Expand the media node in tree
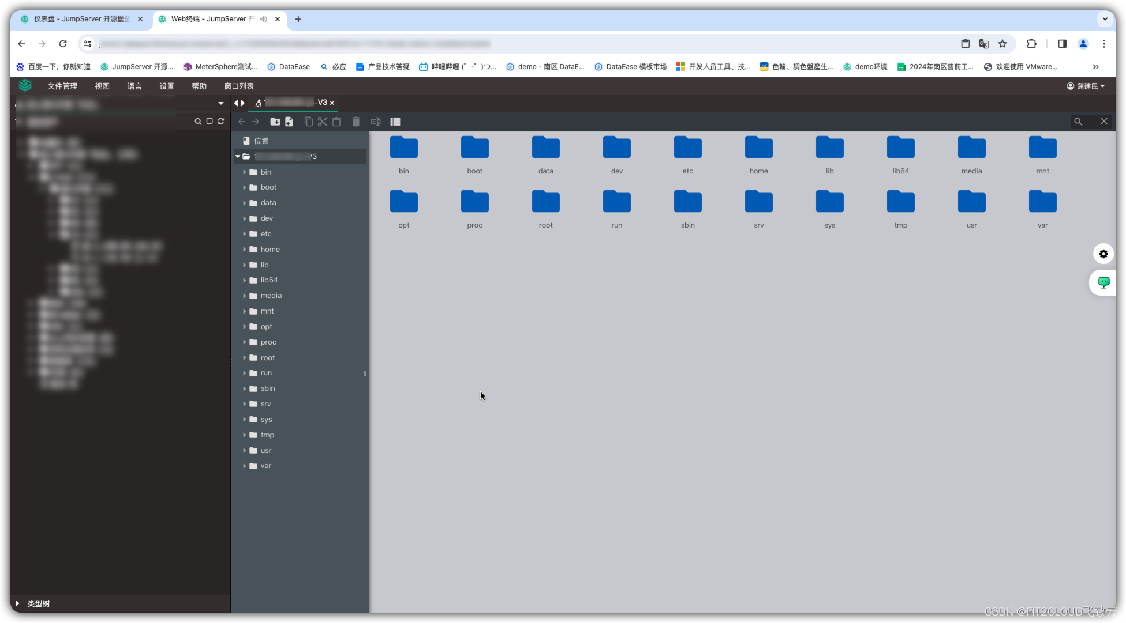Screen dimensions: 1126x623 click(244, 296)
